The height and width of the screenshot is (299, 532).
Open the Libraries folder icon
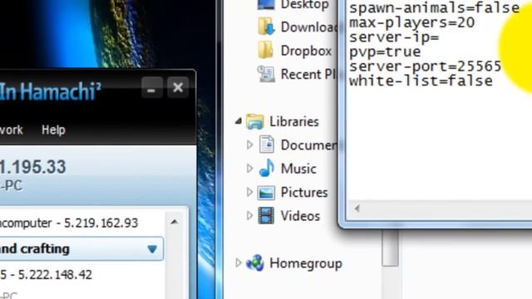pyautogui.click(x=255, y=122)
